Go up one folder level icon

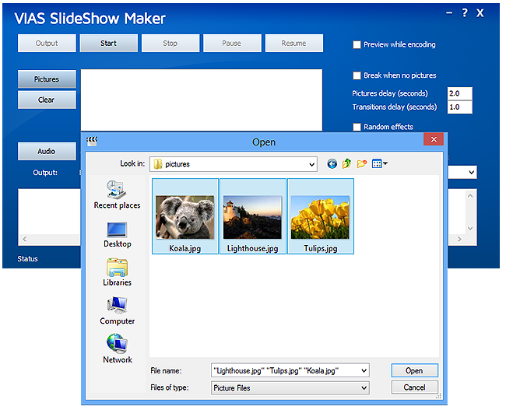coord(346,164)
